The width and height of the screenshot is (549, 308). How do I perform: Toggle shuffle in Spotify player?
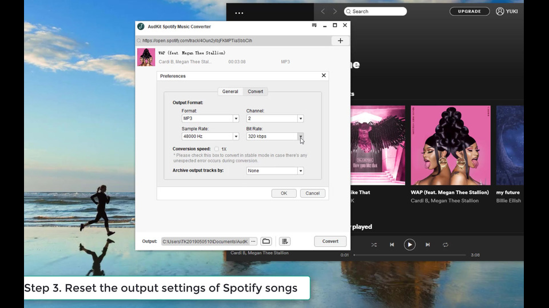[x=374, y=245]
